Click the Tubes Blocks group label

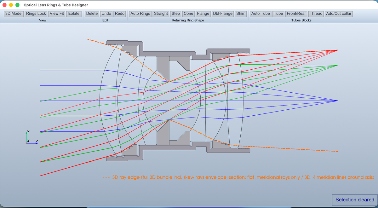pos(301,20)
